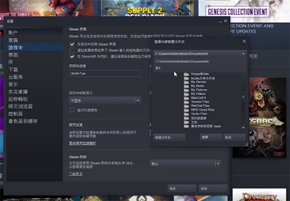Screen dimensions: 290x201
Task: Click 取消 button in folder dialog
Action: click(x=234, y=137)
